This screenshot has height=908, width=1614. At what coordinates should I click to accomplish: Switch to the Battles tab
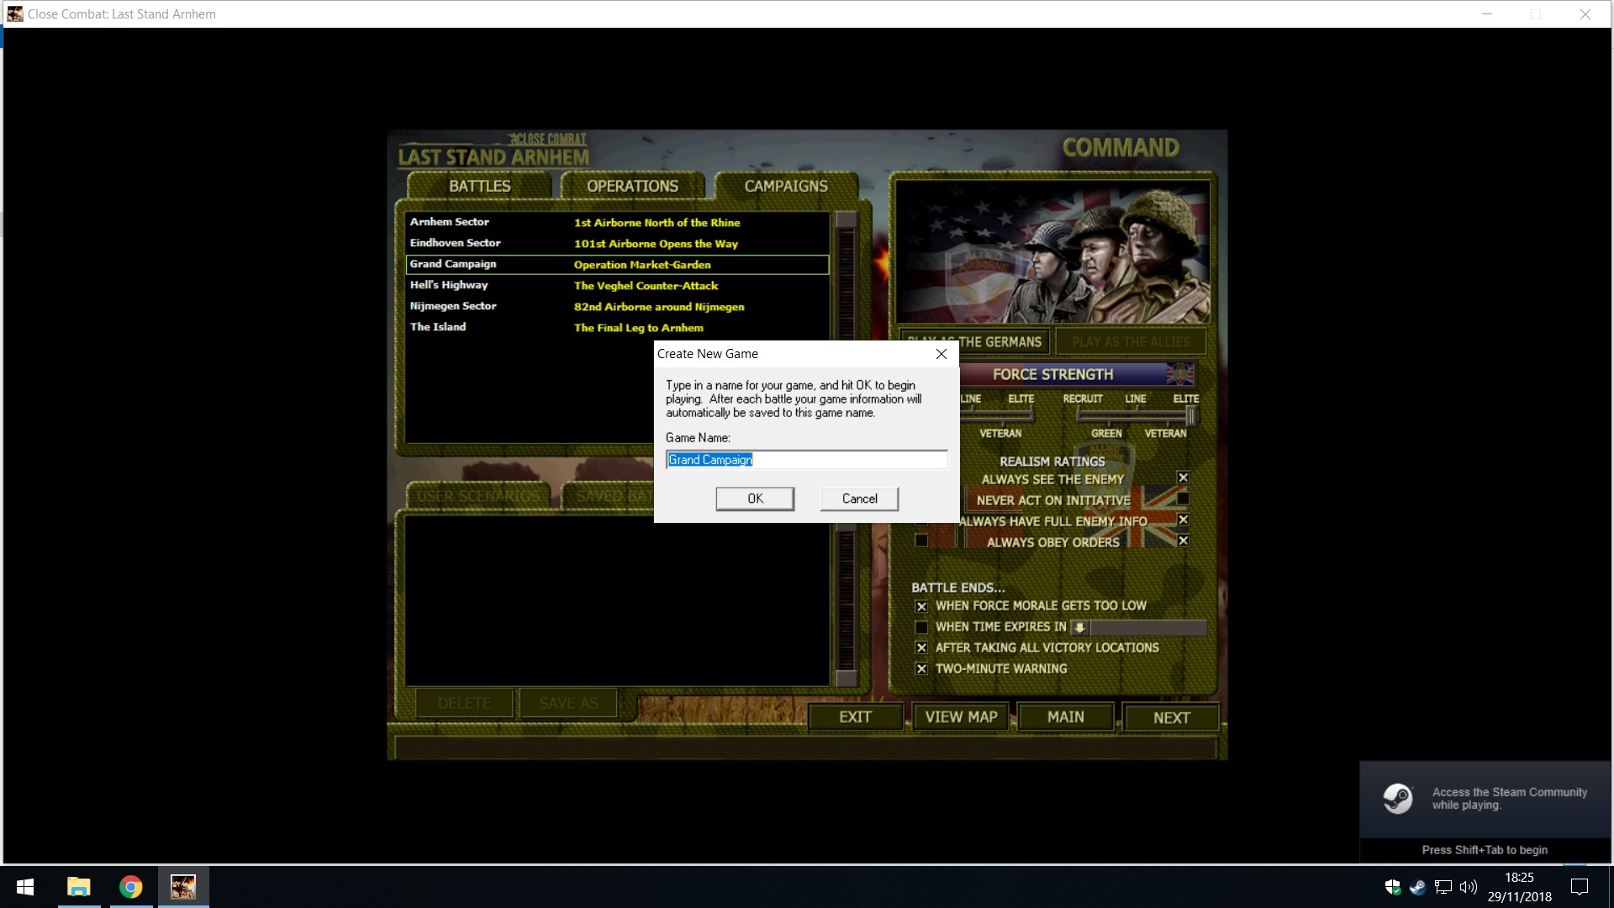479,186
